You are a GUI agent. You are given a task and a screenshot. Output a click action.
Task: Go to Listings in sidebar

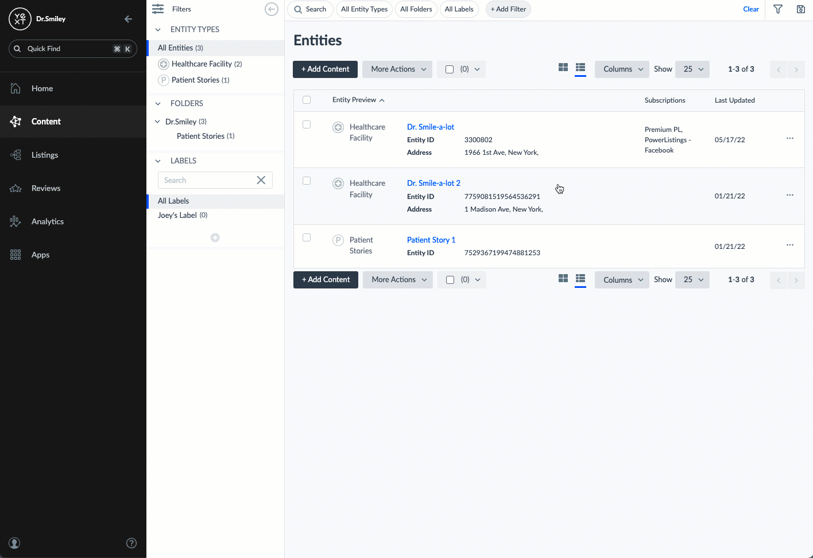click(45, 155)
